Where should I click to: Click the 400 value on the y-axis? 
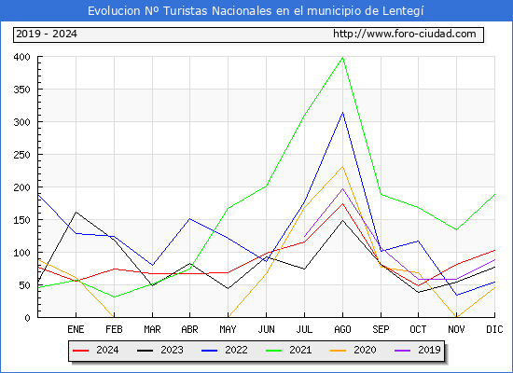[21, 57]
